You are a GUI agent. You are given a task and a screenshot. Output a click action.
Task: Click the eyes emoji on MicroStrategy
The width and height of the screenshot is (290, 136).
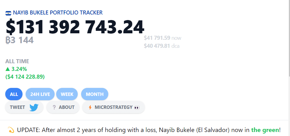[137, 107]
